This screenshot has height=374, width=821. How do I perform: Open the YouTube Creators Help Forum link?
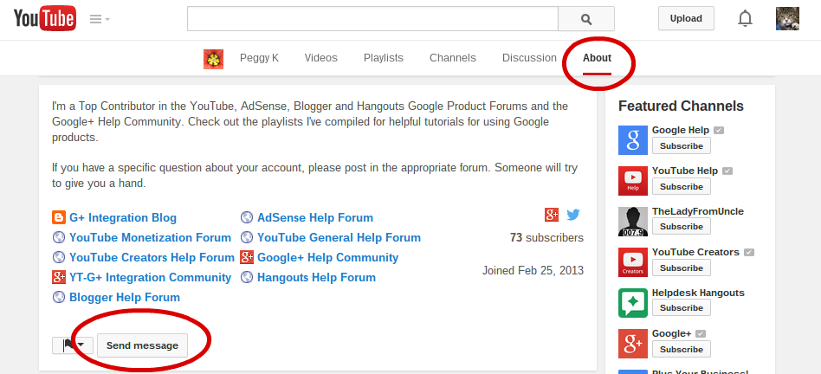pyautogui.click(x=152, y=257)
